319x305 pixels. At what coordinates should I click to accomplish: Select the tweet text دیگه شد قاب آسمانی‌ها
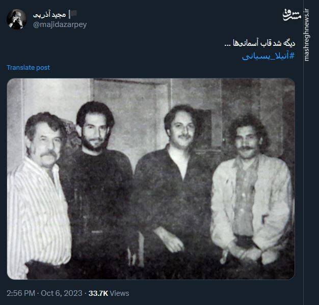(x=264, y=43)
